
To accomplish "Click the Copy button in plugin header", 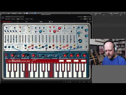I will (18, 19).
